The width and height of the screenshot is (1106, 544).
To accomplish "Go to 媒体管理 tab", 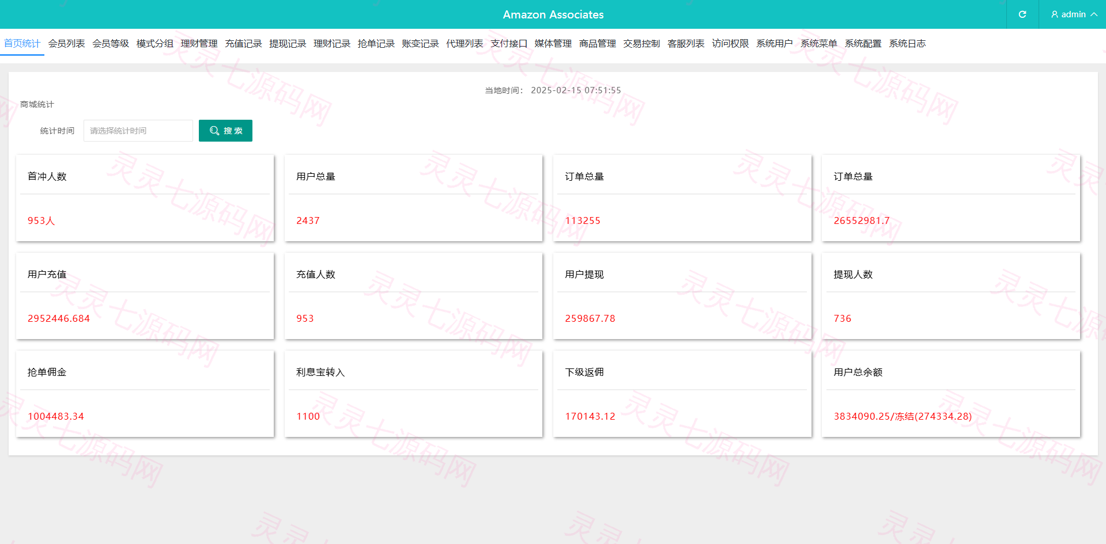I will [553, 43].
